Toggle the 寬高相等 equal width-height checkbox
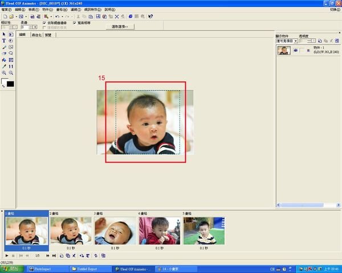Image resolution: width=342 pixels, height=273 pixels. 74,23
